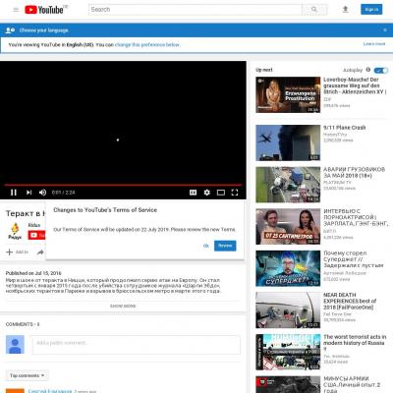
Task: Pause the video playback
Action: click(x=14, y=193)
